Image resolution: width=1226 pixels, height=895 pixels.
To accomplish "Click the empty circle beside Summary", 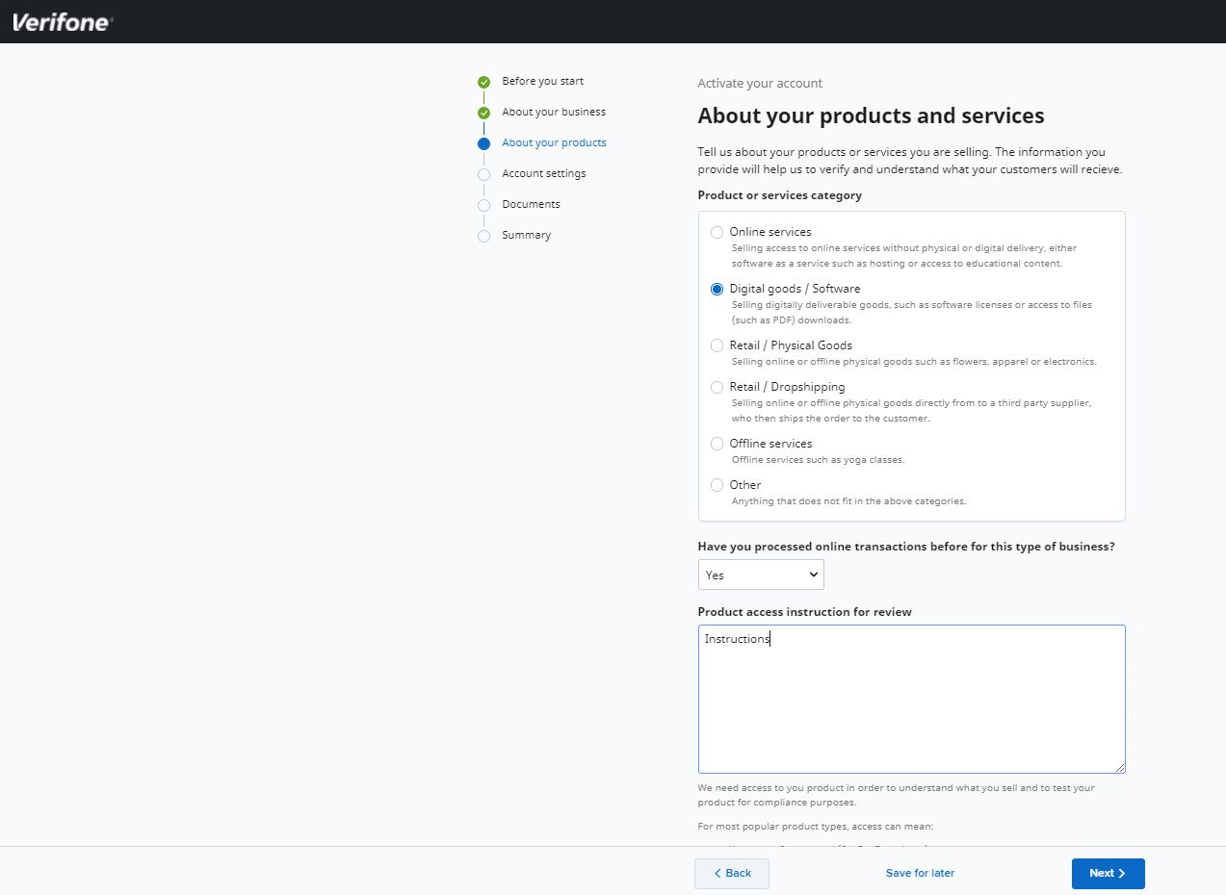I will 483,236.
